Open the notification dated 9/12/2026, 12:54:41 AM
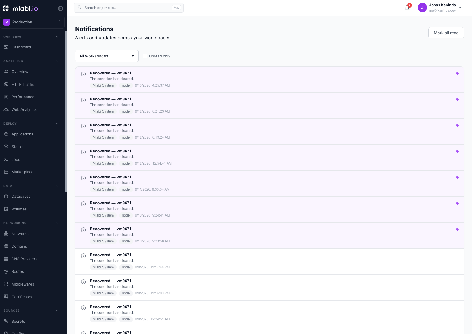Viewport: 472px width, 334px height. click(x=270, y=158)
